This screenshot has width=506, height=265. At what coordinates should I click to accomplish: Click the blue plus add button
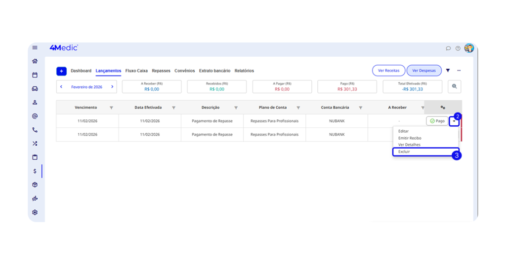point(61,71)
